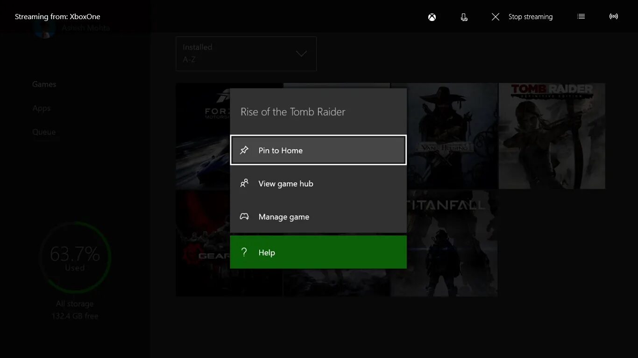
Task: Select the Van Helsing game tile
Action: click(452, 136)
